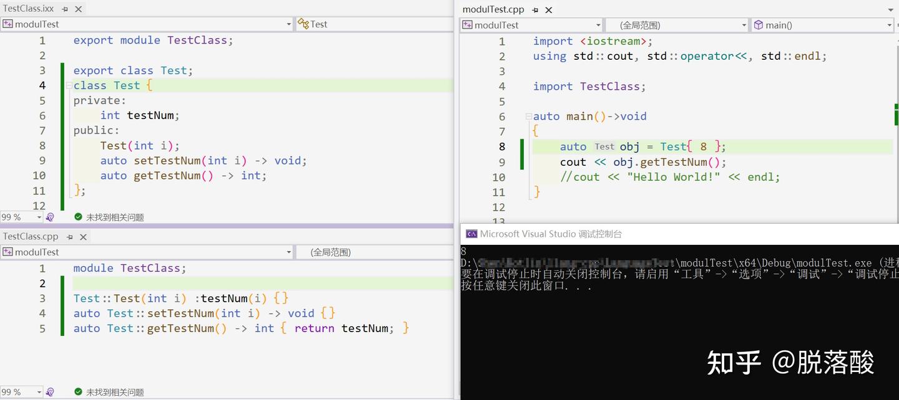The height and width of the screenshot is (400, 899).
Task: Click getTestNum declaration in TestClass.ixx
Action: pyautogui.click(x=184, y=176)
